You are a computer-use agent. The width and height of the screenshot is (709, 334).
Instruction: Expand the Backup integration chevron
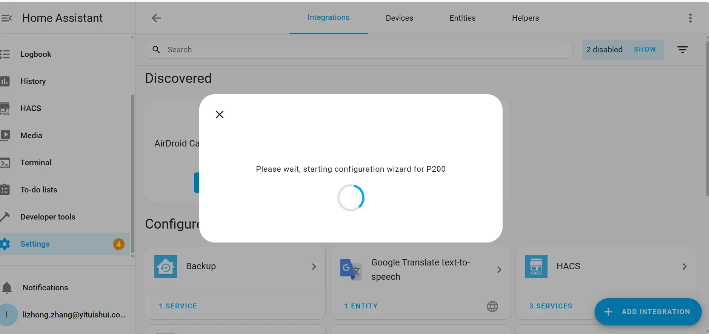[314, 267]
